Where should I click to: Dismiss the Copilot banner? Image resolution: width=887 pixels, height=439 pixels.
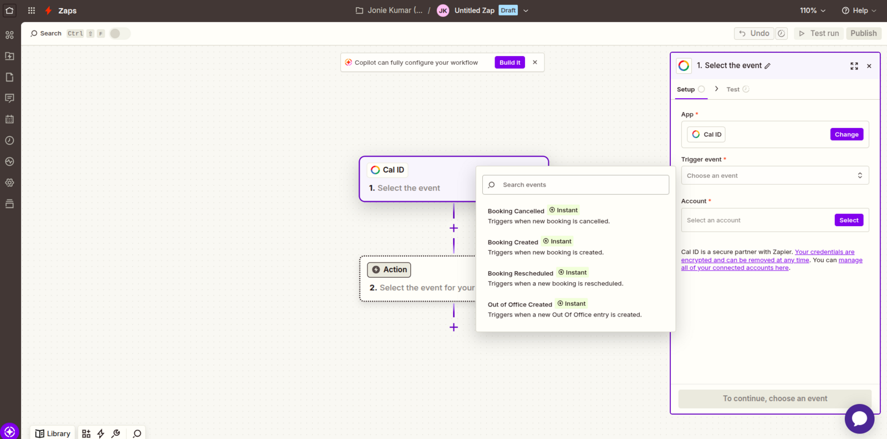point(535,62)
